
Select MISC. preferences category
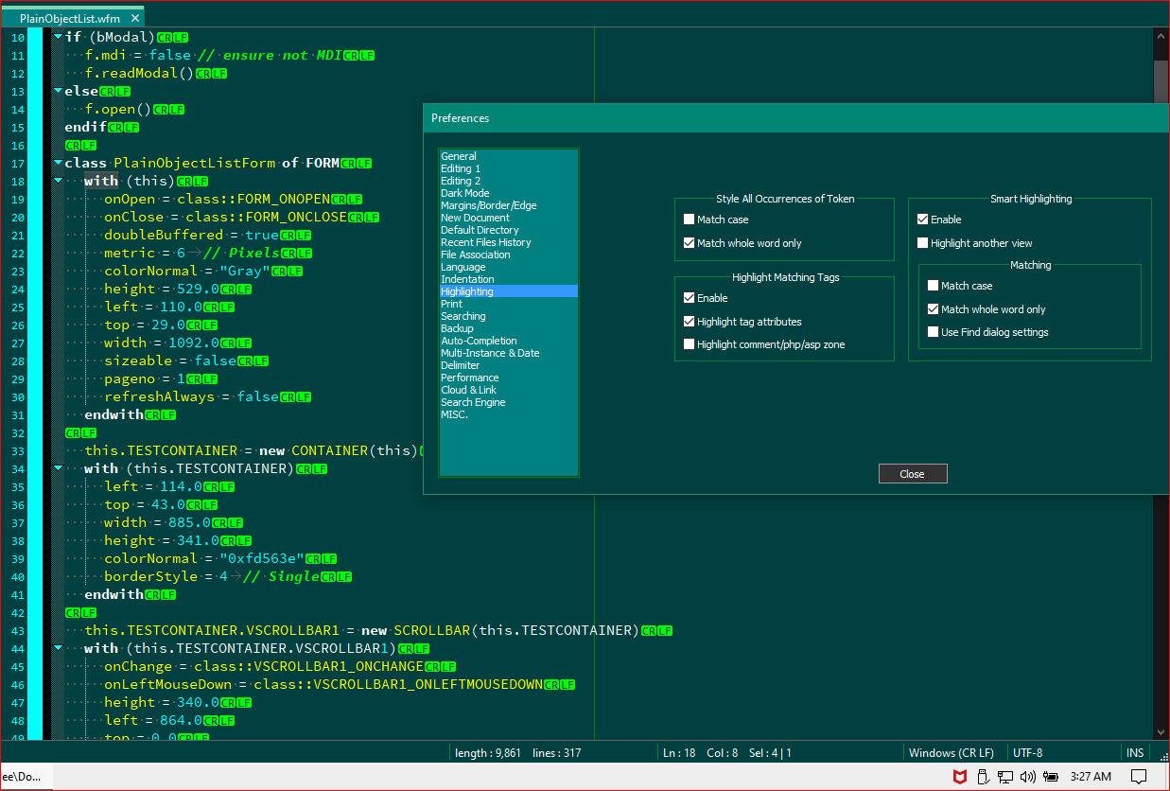click(x=509, y=414)
